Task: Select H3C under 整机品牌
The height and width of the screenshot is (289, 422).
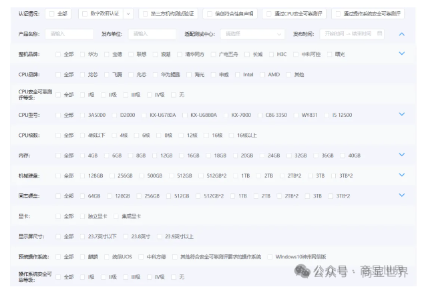Action: (271, 54)
